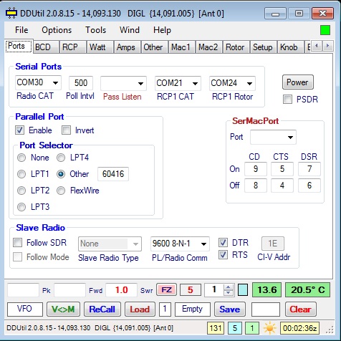Screen dimensions: 341x341
Task: Click the Load button
Action: pos(140,309)
